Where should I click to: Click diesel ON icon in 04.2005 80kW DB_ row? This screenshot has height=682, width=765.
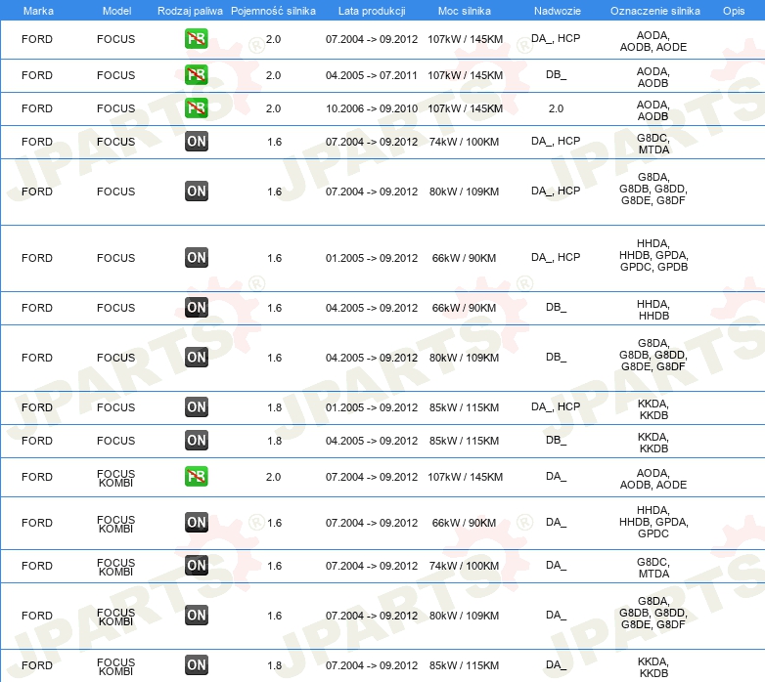196,357
